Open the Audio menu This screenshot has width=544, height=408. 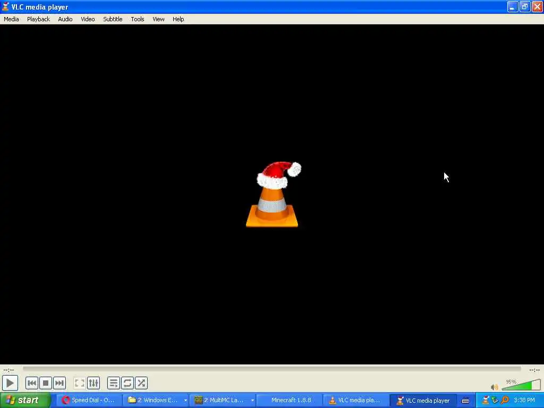coord(65,19)
